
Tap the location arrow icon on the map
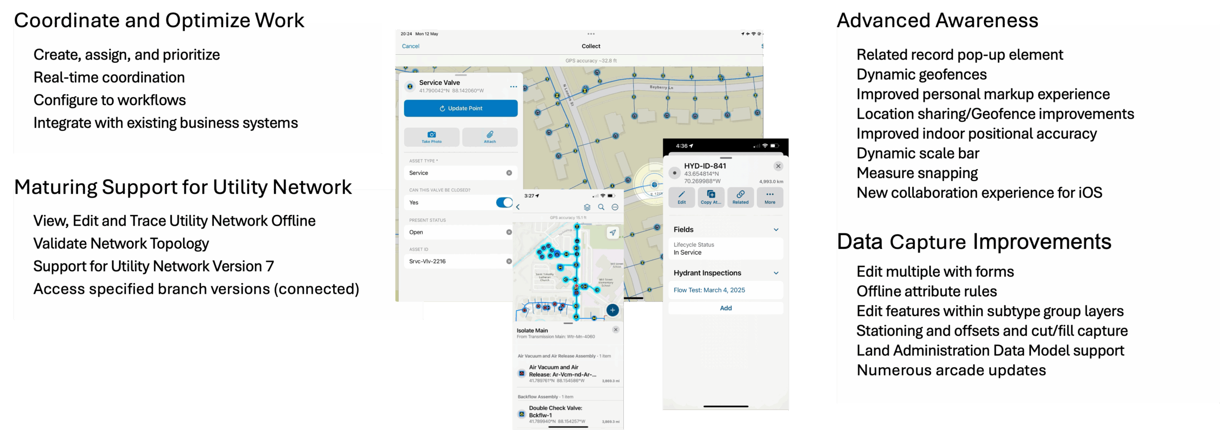pos(613,232)
